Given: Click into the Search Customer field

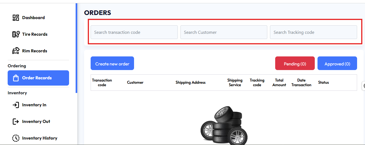Looking at the screenshot, I should [224, 32].
